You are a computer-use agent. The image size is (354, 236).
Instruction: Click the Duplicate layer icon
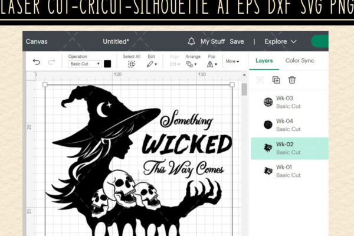[276, 80]
